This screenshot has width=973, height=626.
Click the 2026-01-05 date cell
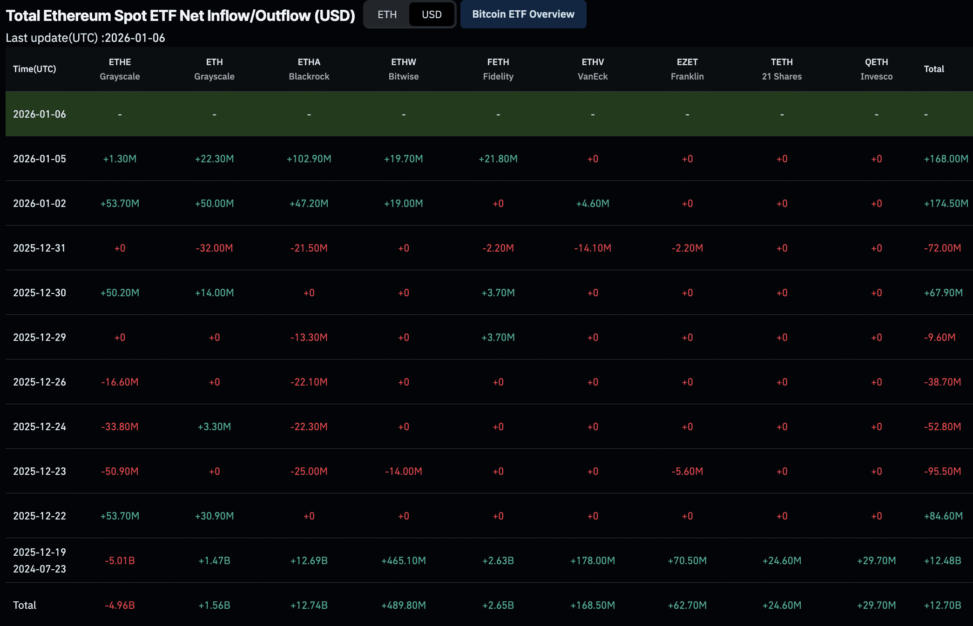click(40, 159)
